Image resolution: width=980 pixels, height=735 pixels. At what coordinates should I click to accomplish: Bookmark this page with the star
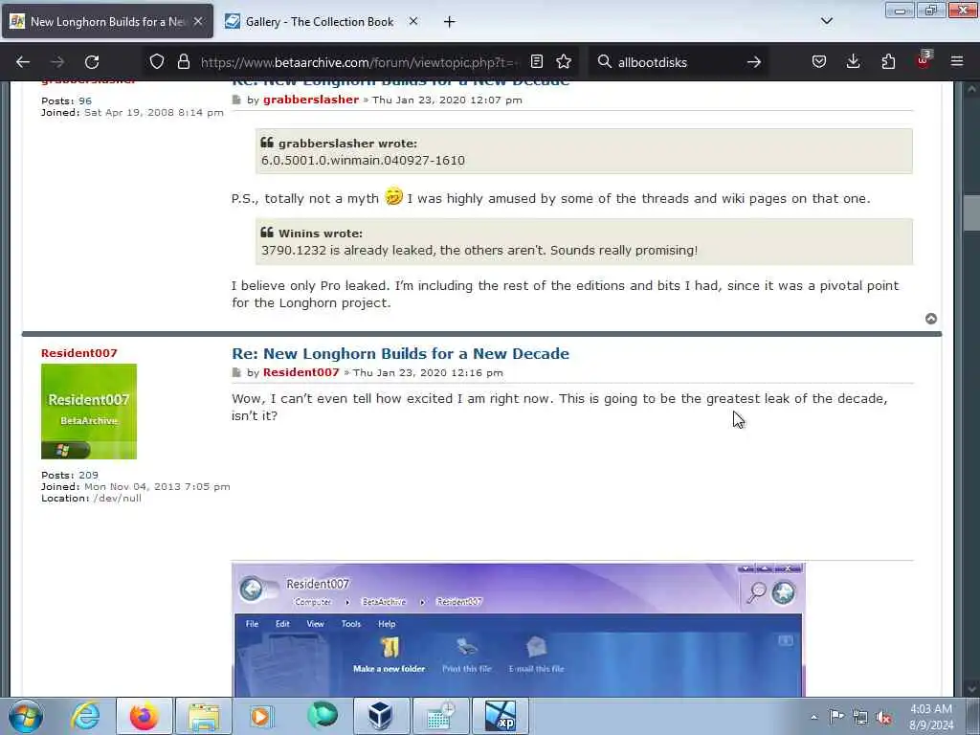(x=564, y=62)
